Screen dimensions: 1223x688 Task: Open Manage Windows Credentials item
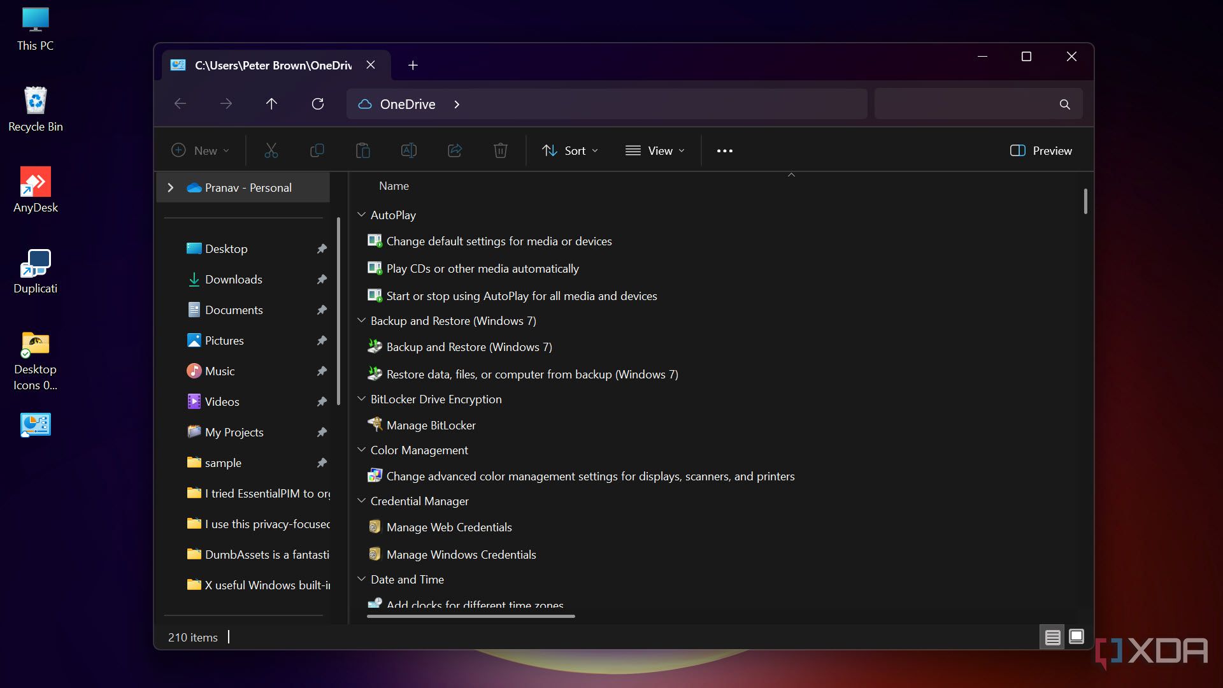coord(461,555)
